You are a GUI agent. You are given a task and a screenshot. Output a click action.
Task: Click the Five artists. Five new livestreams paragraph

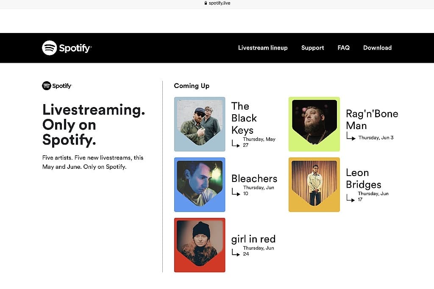point(93,162)
